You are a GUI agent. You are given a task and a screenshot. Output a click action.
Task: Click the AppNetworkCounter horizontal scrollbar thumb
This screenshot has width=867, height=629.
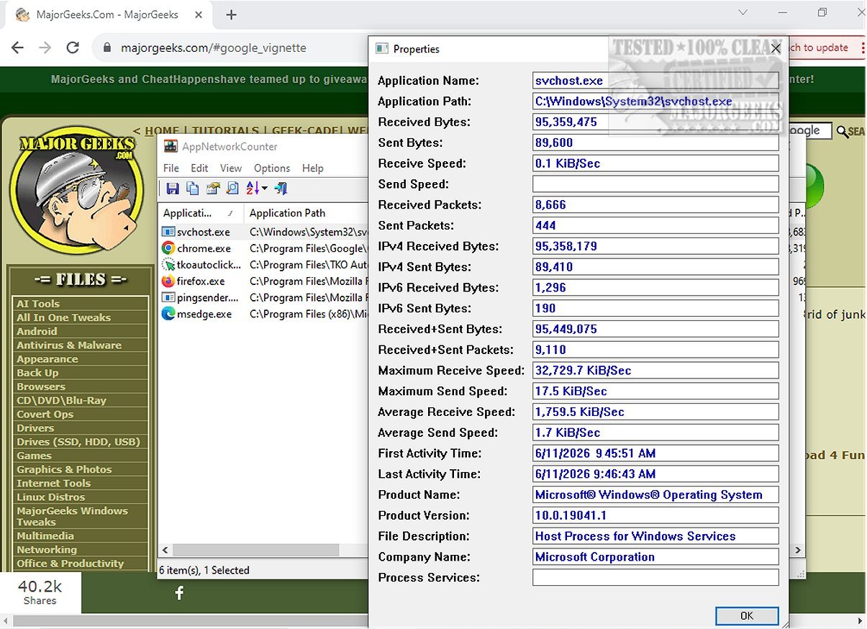(x=255, y=551)
